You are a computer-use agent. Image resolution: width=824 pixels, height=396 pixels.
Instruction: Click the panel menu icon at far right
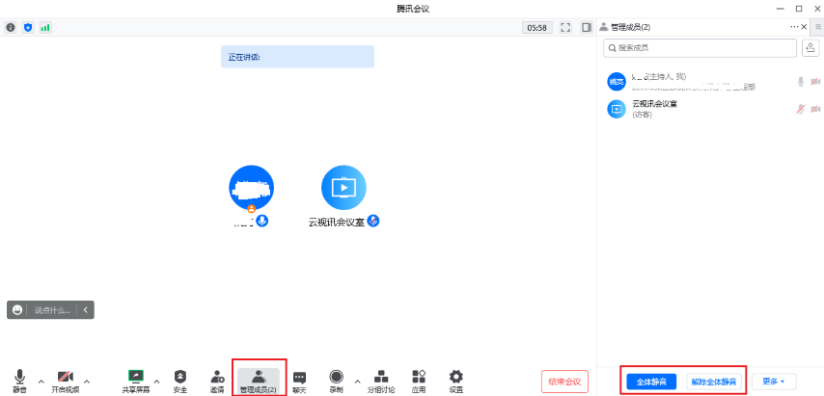coord(817,27)
